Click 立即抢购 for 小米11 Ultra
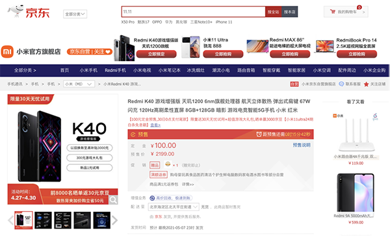 click(223, 54)
